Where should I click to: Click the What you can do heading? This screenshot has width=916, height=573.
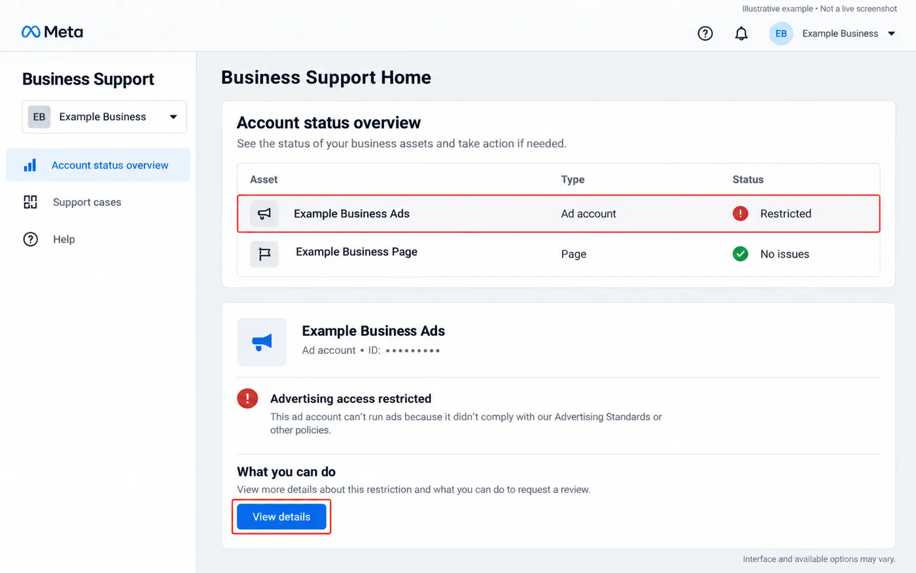tap(286, 472)
